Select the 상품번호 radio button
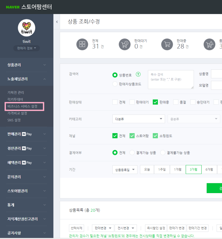The height and width of the screenshot is (239, 222). coord(115,75)
